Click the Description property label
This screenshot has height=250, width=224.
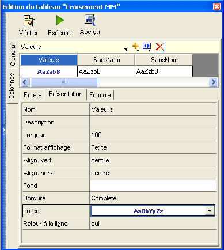[39, 122]
